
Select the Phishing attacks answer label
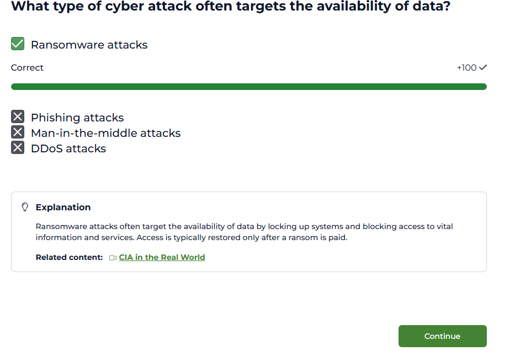(x=77, y=118)
